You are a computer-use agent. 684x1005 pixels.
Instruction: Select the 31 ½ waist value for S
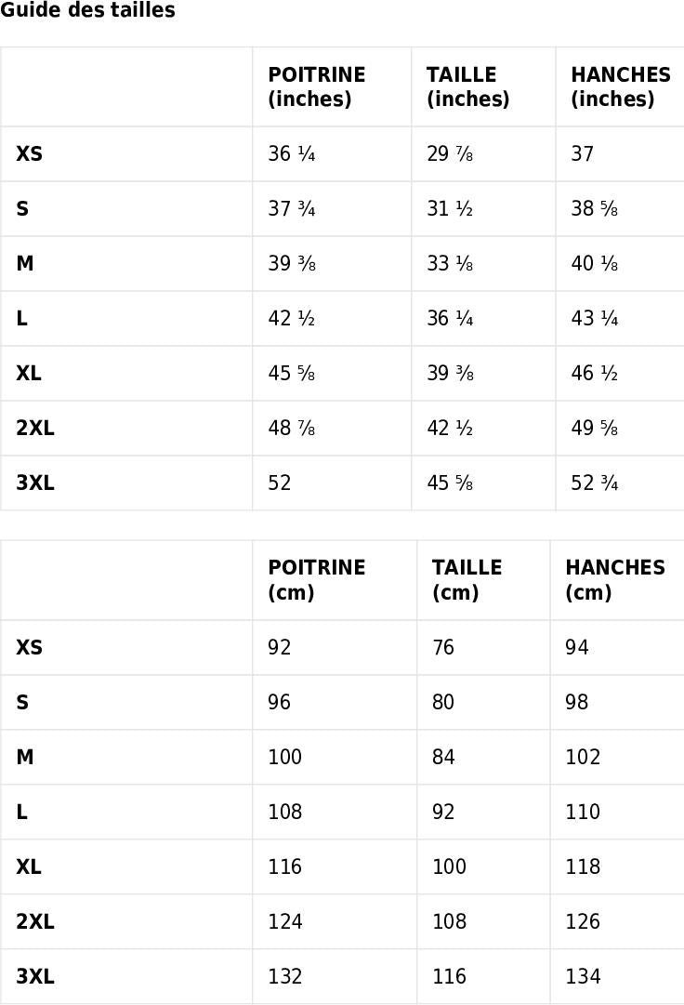tap(450, 209)
